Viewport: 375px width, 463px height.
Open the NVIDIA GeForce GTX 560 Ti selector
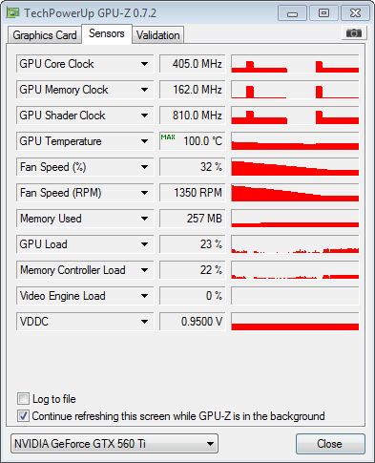[115, 443]
